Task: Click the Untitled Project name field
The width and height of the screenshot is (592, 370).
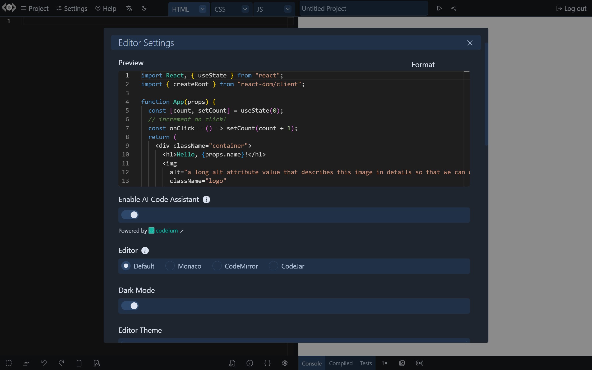Action: point(363,8)
